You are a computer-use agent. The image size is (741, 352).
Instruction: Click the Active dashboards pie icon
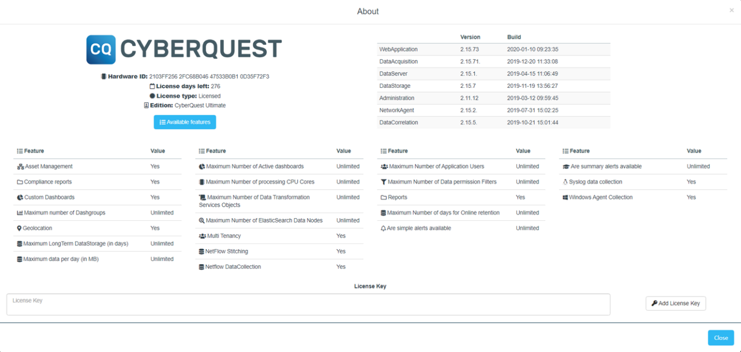(x=202, y=167)
